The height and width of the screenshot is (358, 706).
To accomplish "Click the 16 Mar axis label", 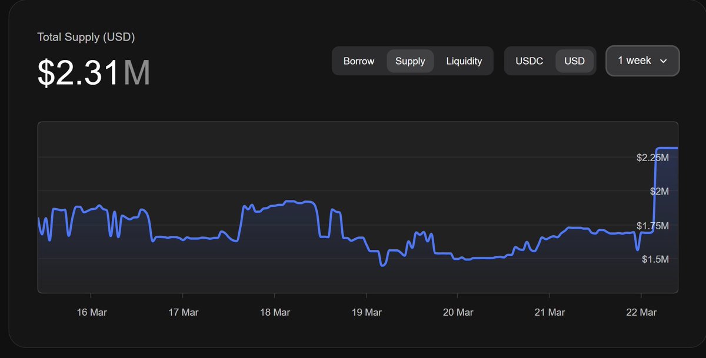I will [91, 312].
